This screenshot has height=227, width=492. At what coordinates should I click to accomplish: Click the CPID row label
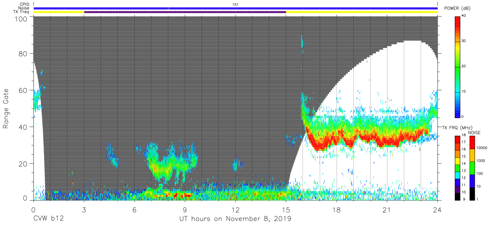25,4
